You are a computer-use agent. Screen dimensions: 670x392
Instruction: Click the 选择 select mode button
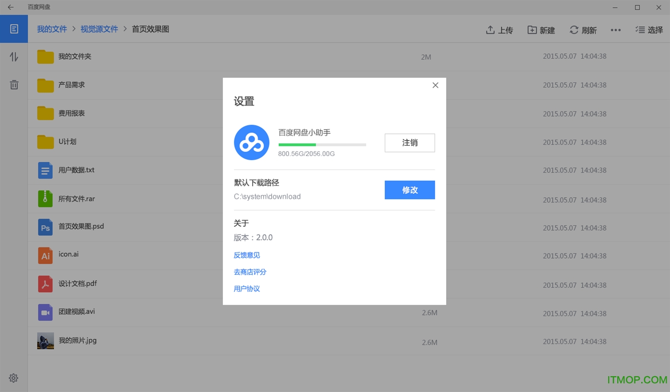click(x=649, y=30)
